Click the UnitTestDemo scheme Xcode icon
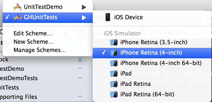The image size is (212, 102). [x=18, y=7]
